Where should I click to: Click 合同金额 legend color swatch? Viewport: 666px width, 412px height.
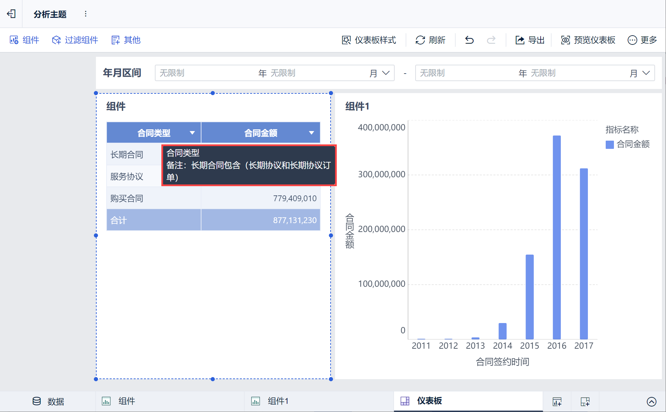[609, 144]
